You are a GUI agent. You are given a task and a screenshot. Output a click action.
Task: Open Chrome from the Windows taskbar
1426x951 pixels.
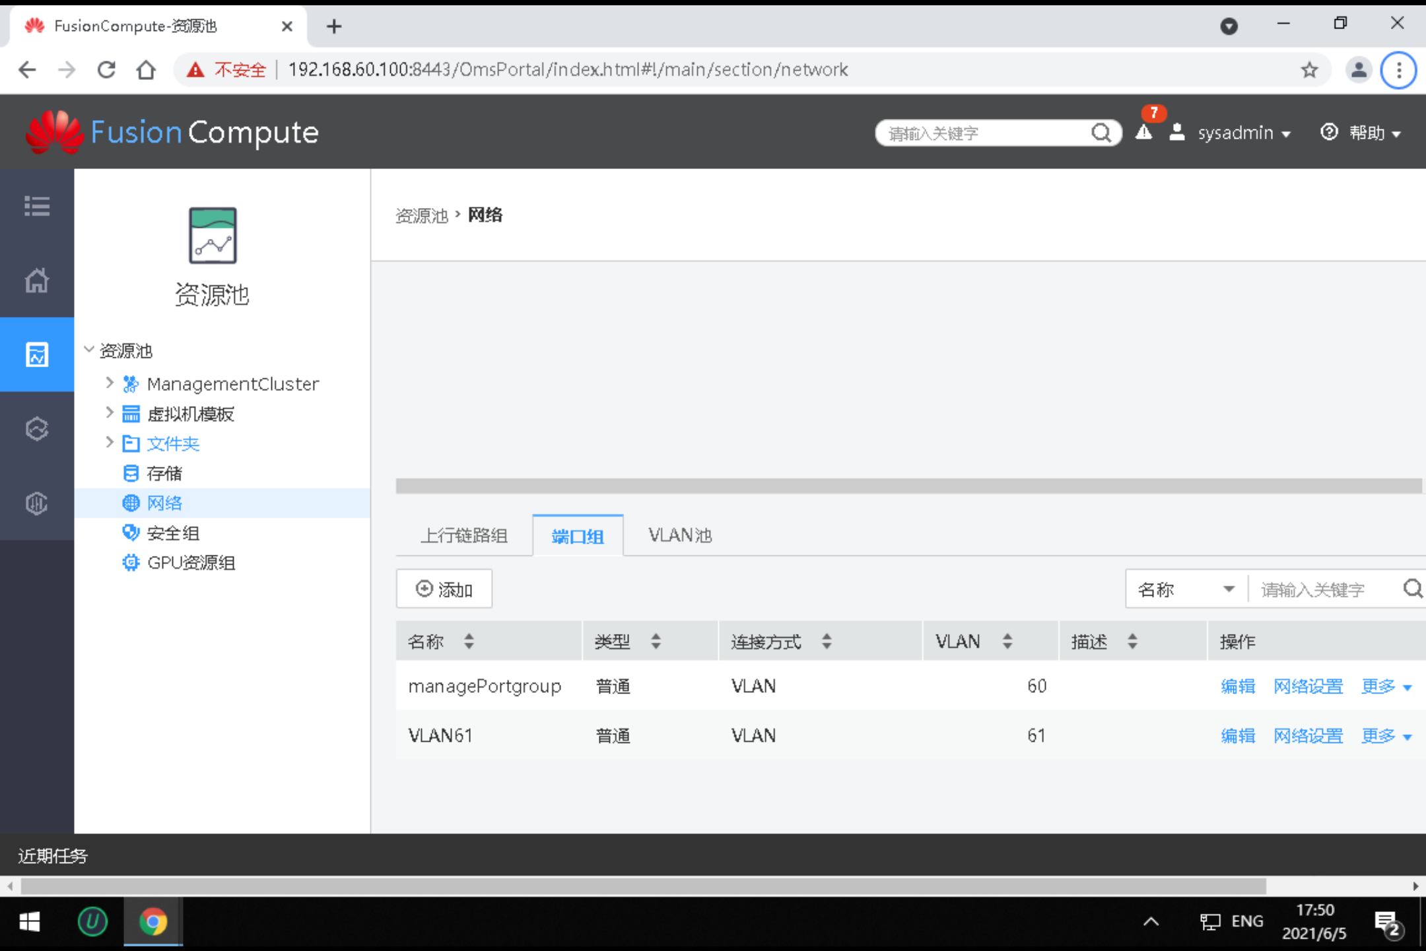[x=153, y=921]
